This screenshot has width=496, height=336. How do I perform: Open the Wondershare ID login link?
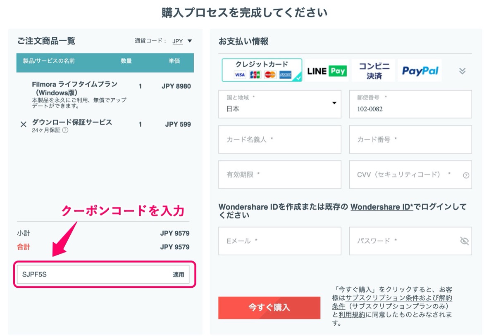pyautogui.click(x=382, y=207)
